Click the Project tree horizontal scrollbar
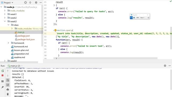The image size is (172, 97). tap(19, 62)
